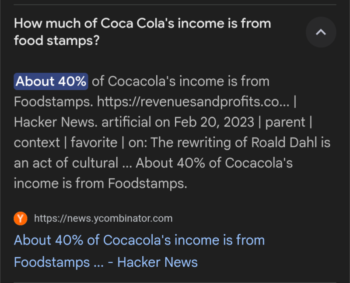Click "Hacker News." in the snippet text
Image resolution: width=350 pixels, height=283 pixels.
55,122
